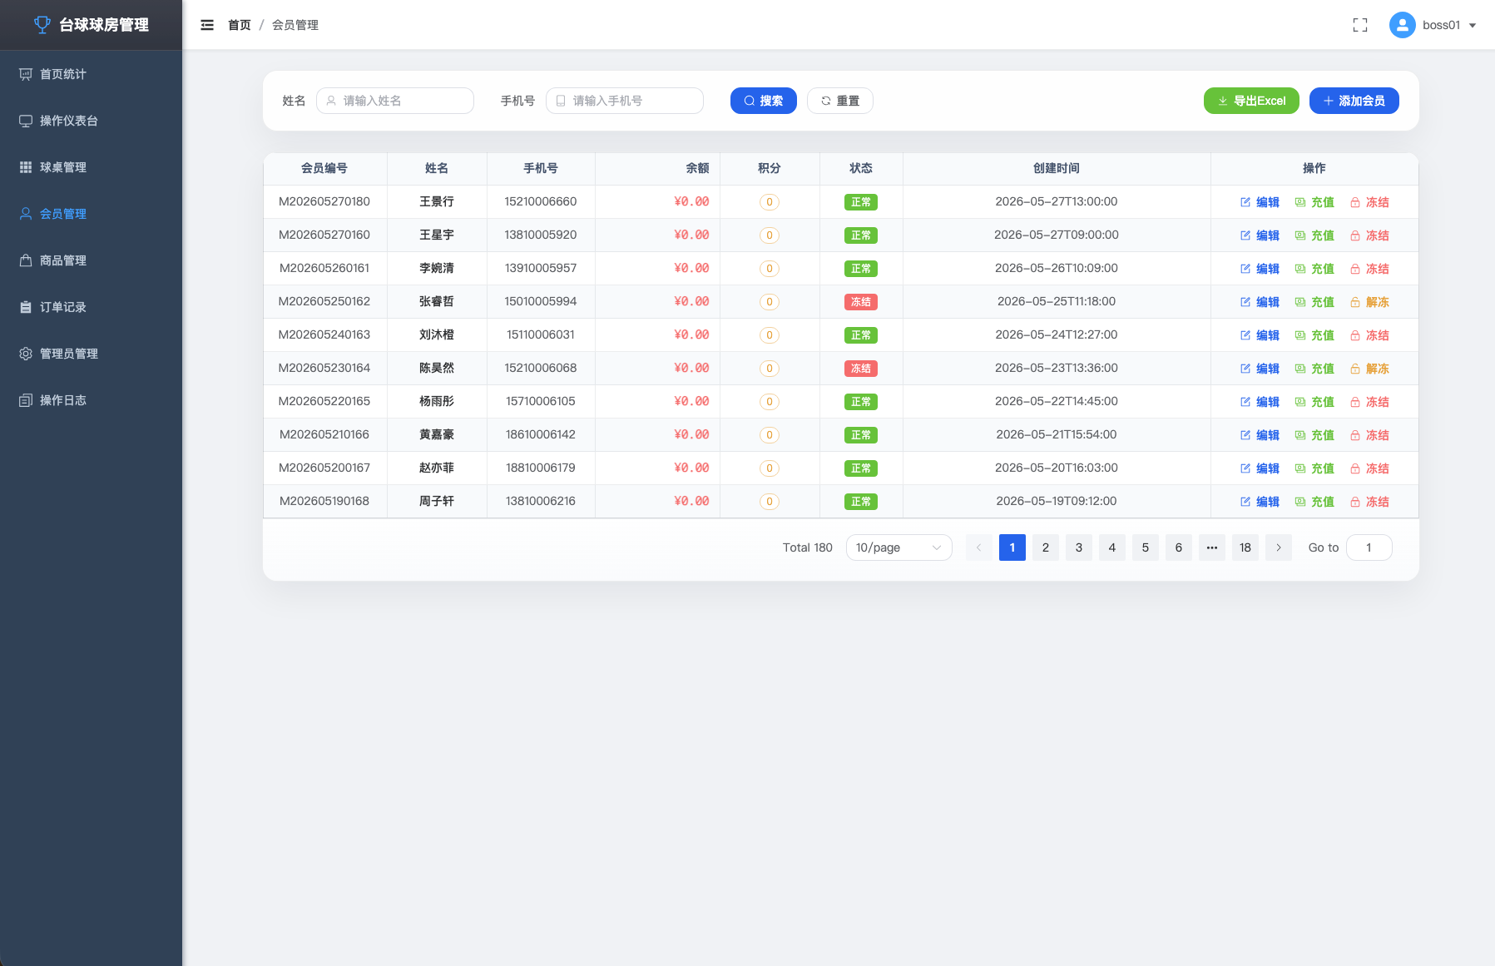Image resolution: width=1495 pixels, height=966 pixels.
Task: Collapse sidebar with the hamburger icon
Action: pos(207,25)
